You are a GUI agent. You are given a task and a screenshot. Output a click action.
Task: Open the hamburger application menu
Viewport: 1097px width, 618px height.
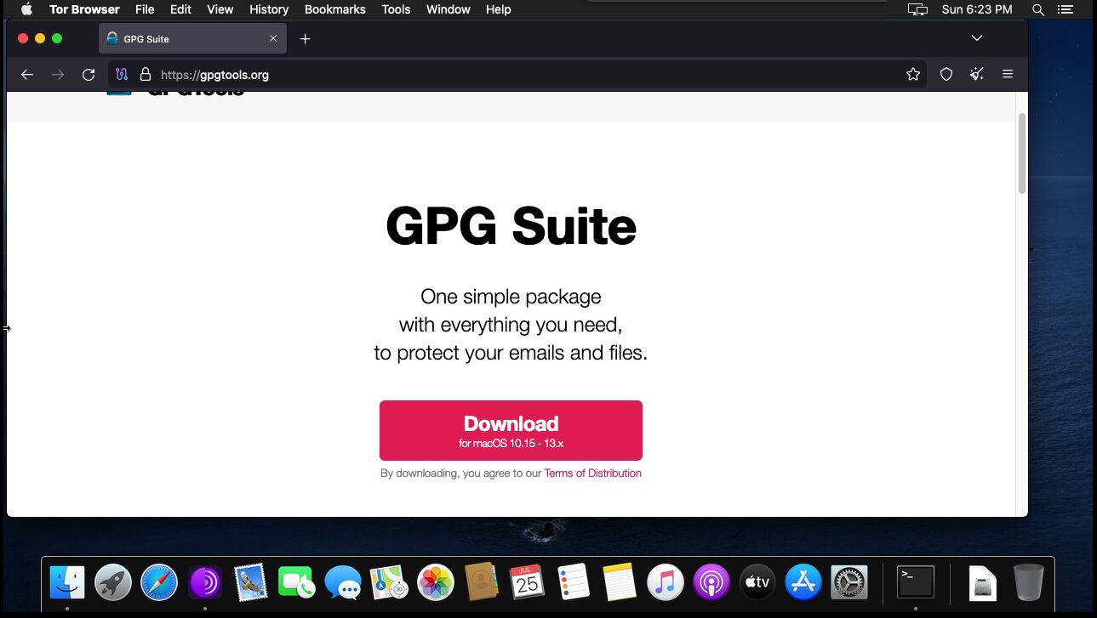pos(1008,75)
